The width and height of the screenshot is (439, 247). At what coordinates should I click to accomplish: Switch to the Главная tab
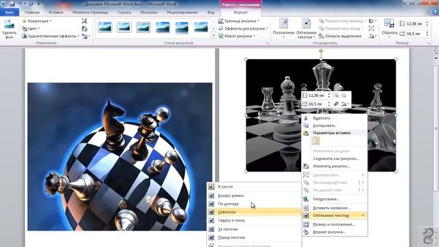(32, 12)
